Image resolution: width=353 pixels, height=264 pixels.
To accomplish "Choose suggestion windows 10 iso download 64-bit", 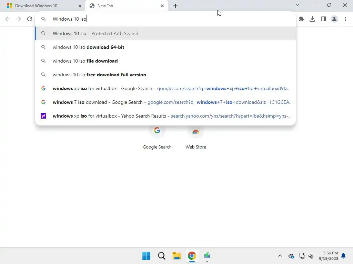I will pyautogui.click(x=165, y=47).
